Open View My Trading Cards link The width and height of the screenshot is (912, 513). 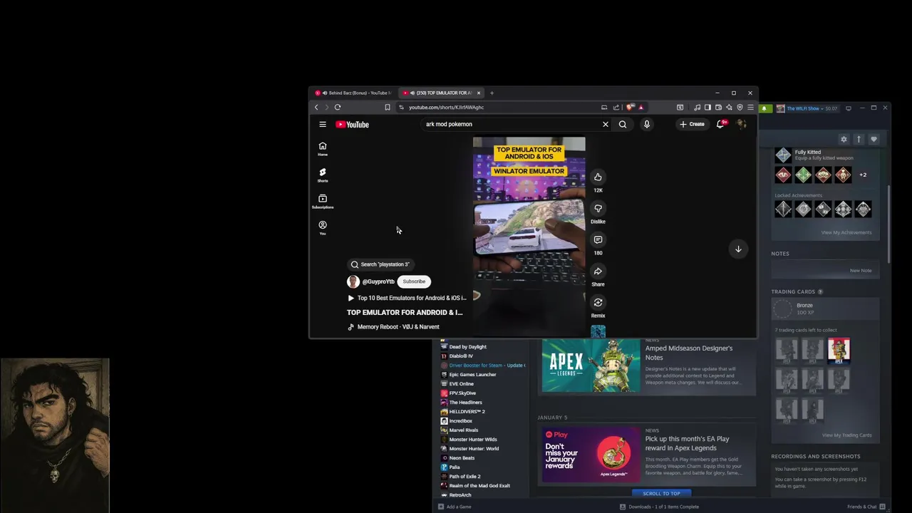[x=846, y=435]
